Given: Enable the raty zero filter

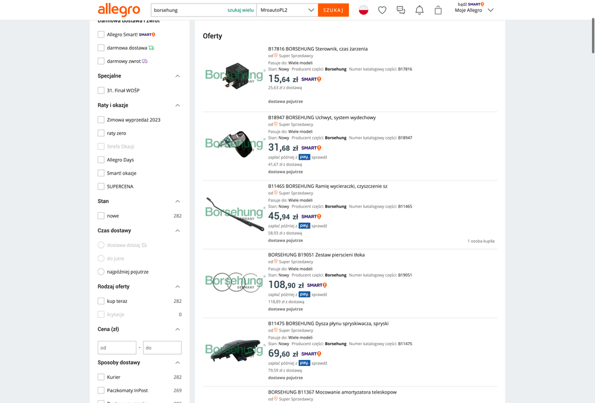Looking at the screenshot, I should point(101,133).
